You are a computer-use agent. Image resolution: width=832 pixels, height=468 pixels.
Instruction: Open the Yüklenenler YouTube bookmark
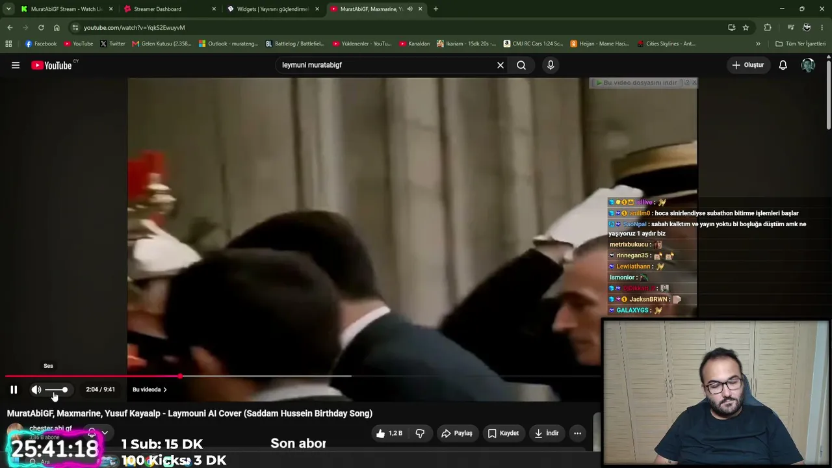(x=361, y=44)
